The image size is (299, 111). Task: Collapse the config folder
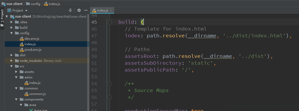point(12,33)
